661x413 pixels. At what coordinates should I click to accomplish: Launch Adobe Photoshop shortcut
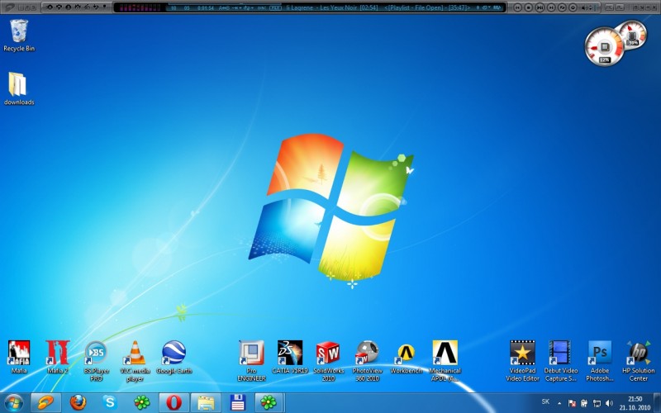coord(600,353)
